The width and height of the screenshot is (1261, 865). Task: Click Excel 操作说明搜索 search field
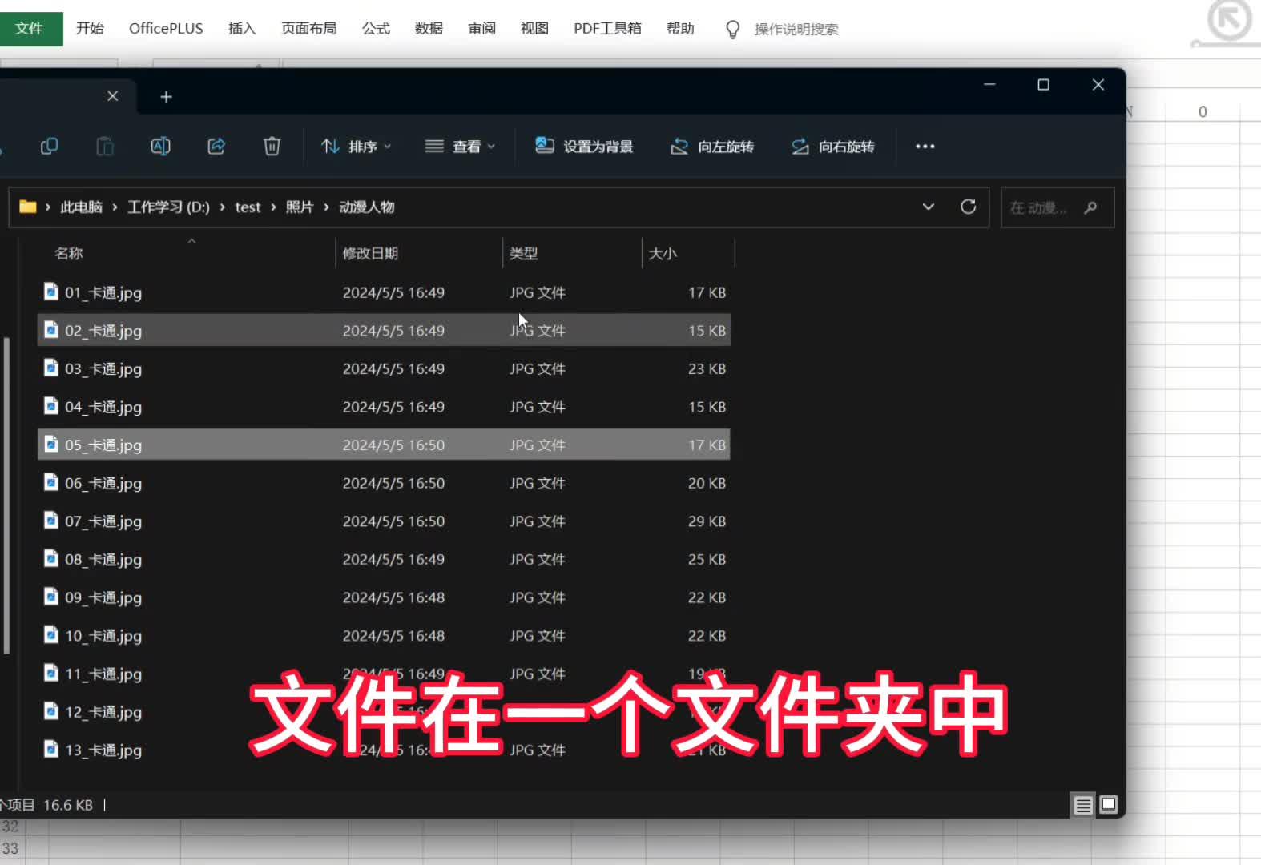[796, 30]
